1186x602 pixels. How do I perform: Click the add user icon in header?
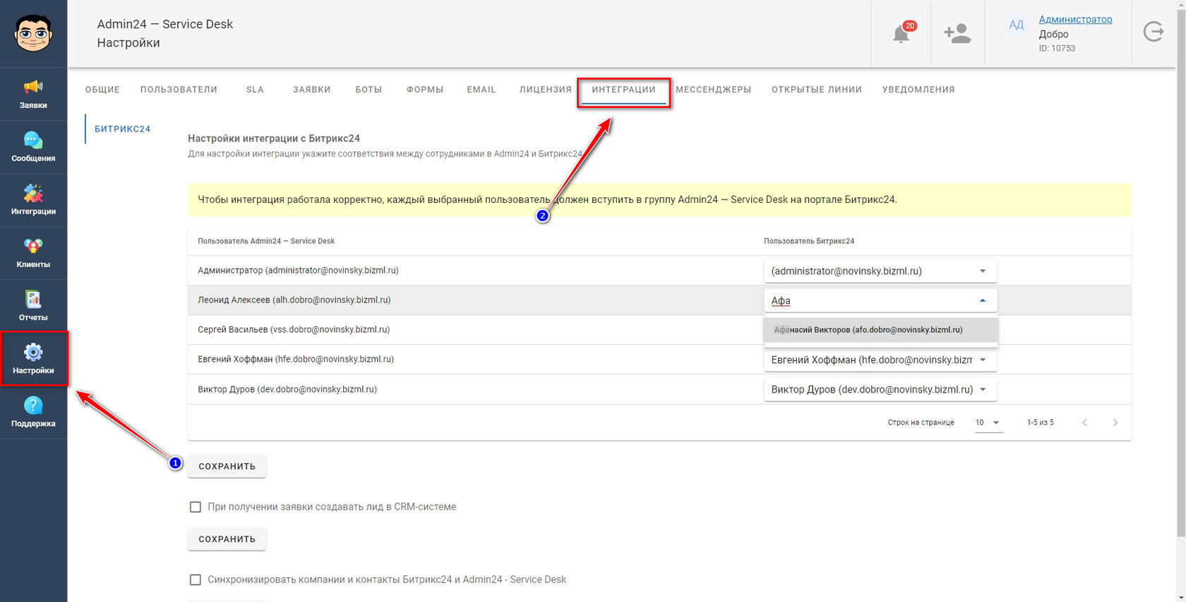pos(957,33)
